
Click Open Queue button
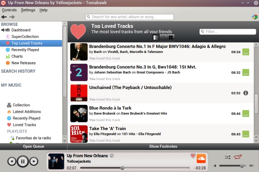click(34, 146)
